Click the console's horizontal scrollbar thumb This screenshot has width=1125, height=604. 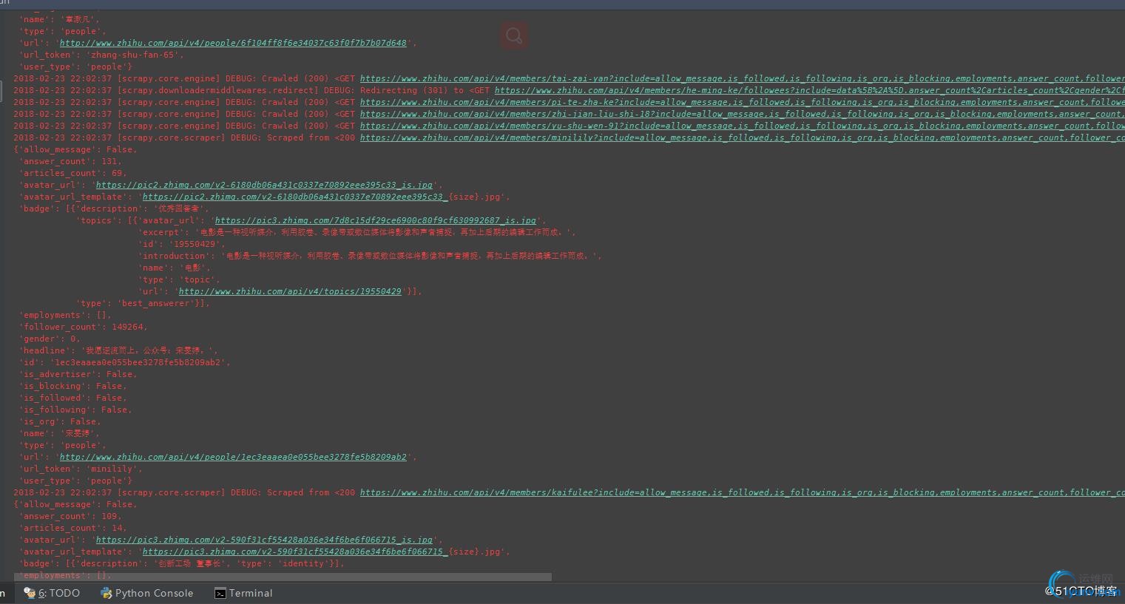pyautogui.click(x=283, y=577)
